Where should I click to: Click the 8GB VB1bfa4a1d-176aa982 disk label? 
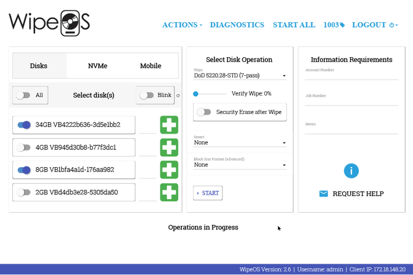[x=75, y=170]
